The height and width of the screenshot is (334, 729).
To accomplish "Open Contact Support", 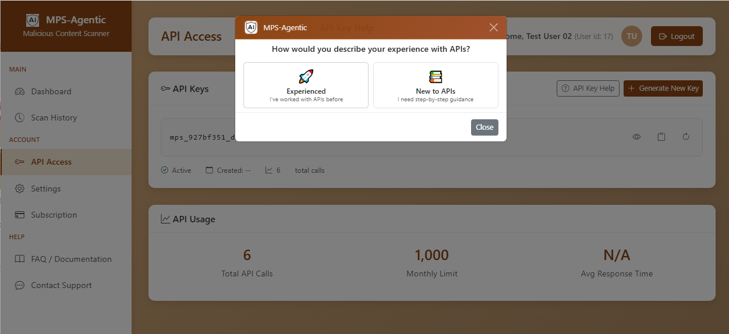I will tap(66, 285).
